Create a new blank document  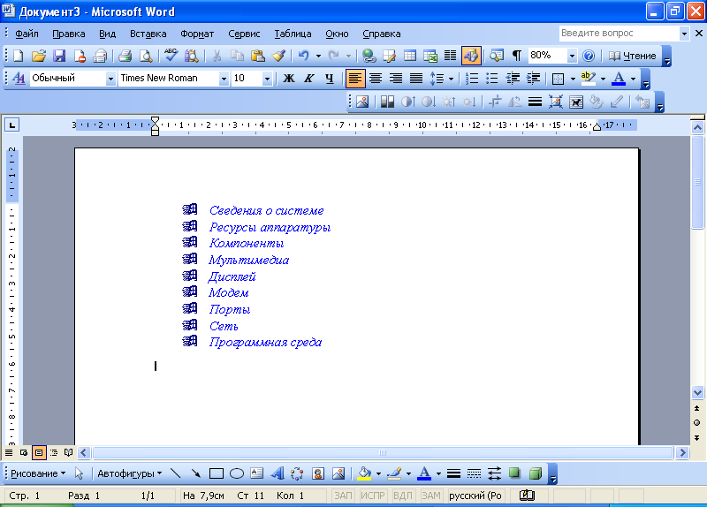point(18,56)
